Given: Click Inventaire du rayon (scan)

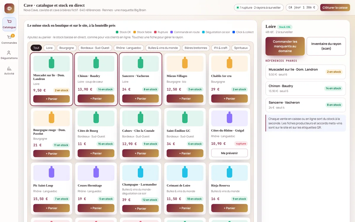Looking at the screenshot, I should pos(326,46).
